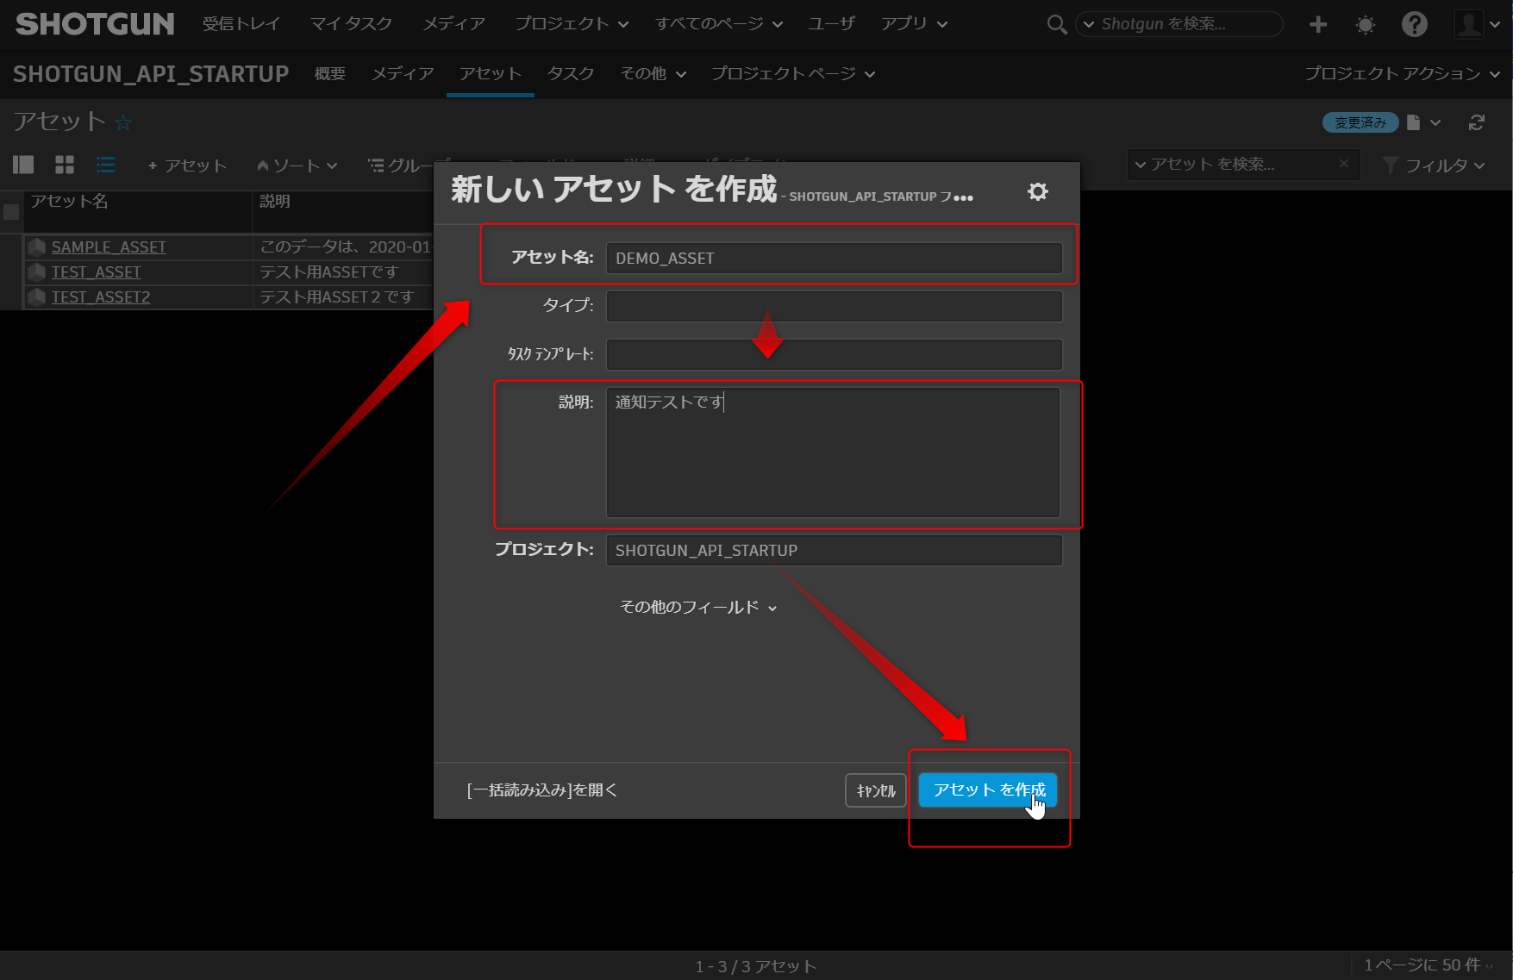
Task: Open the help question mark icon
Action: coord(1414,24)
